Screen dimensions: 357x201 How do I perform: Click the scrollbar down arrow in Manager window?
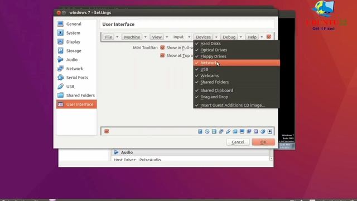[271, 159]
